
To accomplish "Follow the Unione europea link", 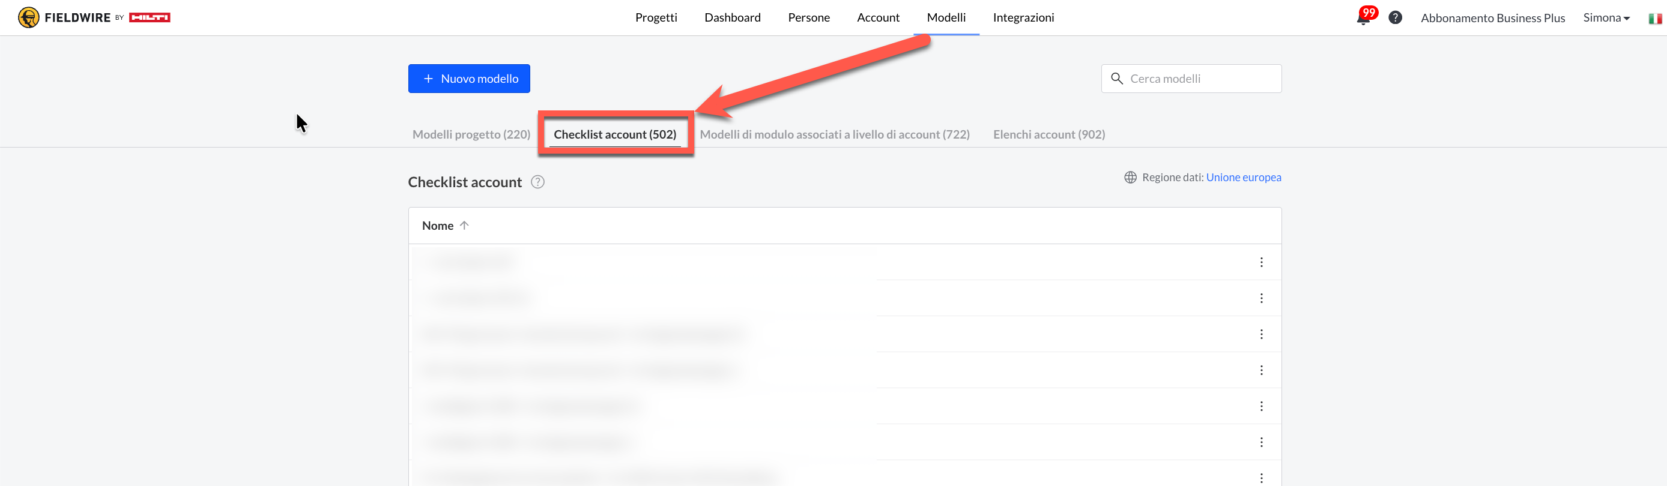I will [1243, 178].
